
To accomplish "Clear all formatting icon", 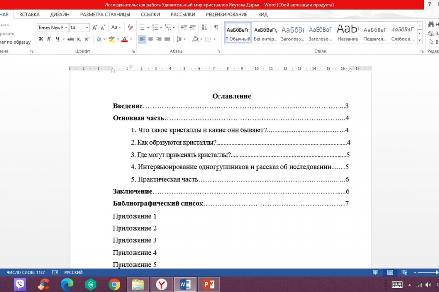I will 130,27.
